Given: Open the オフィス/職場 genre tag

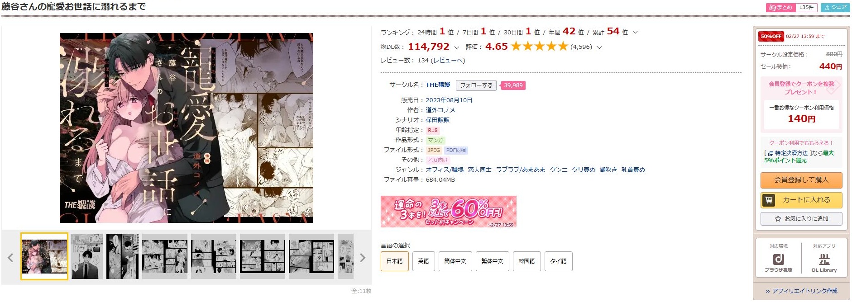Looking at the screenshot, I should tap(445, 170).
